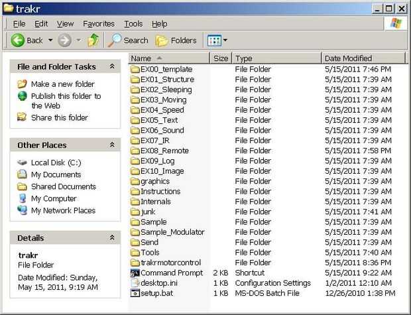Collapse File and Folder Tasks panel
Viewport: 411px width, 315px height.
112,66
